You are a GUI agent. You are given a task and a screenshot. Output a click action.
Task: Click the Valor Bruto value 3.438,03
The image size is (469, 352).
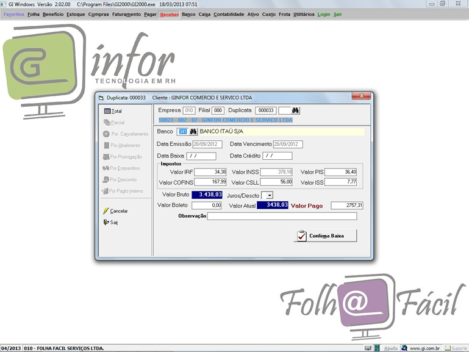tap(207, 195)
